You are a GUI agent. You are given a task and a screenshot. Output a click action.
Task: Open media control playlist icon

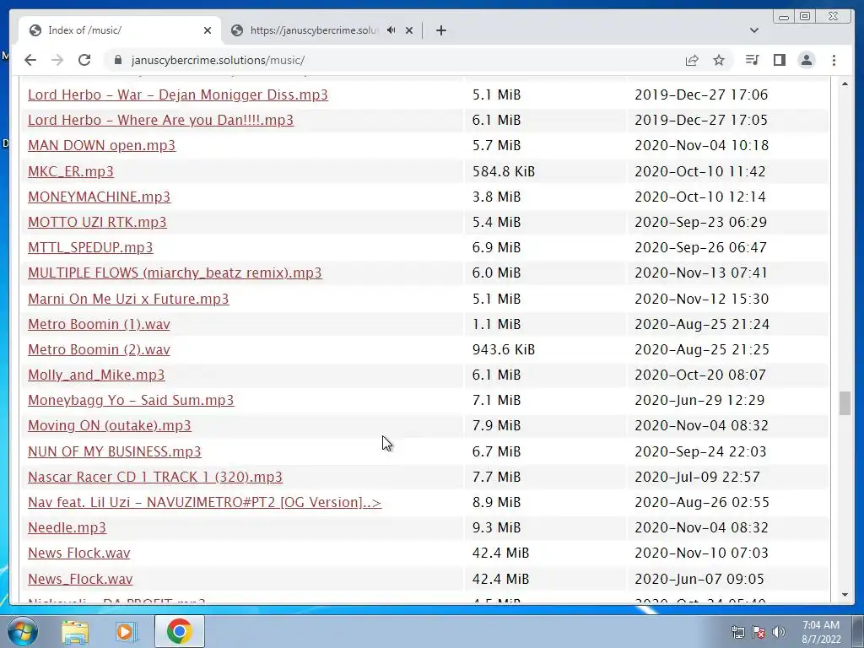(752, 60)
